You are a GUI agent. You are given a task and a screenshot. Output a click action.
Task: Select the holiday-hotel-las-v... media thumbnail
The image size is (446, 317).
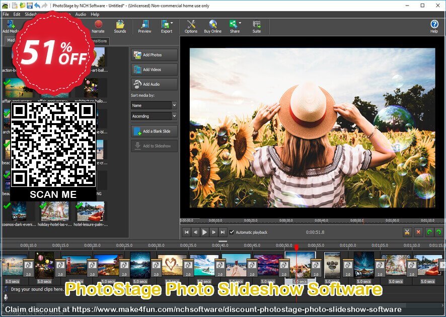(x=54, y=212)
